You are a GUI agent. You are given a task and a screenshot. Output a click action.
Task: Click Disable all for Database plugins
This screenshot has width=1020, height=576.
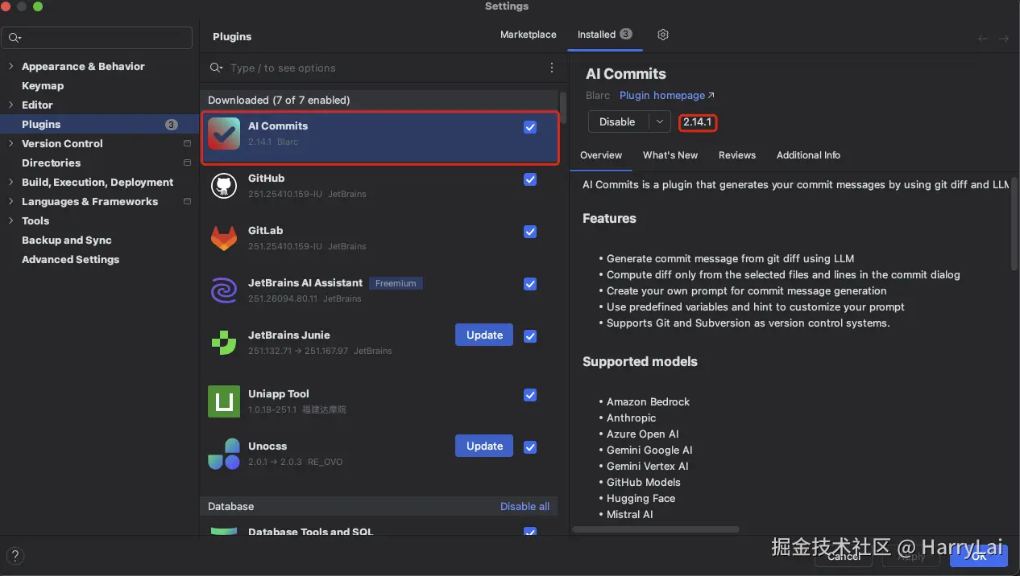(x=525, y=507)
